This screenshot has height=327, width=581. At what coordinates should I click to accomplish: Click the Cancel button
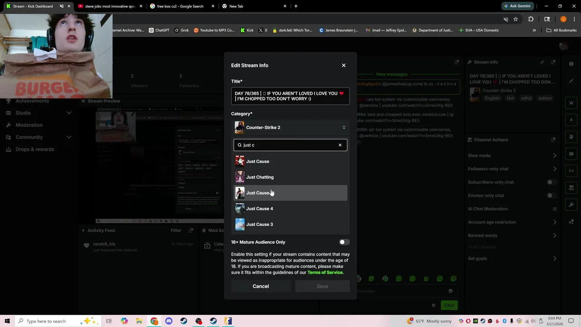(261, 286)
